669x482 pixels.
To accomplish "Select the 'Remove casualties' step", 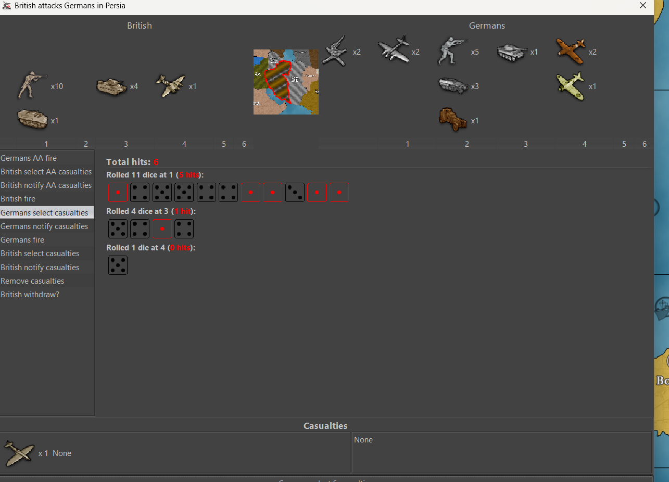I will pyautogui.click(x=33, y=281).
